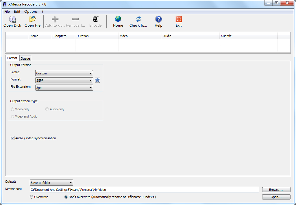This screenshot has height=205, width=296.
Task: Open the Home globe icon
Action: click(x=118, y=19)
